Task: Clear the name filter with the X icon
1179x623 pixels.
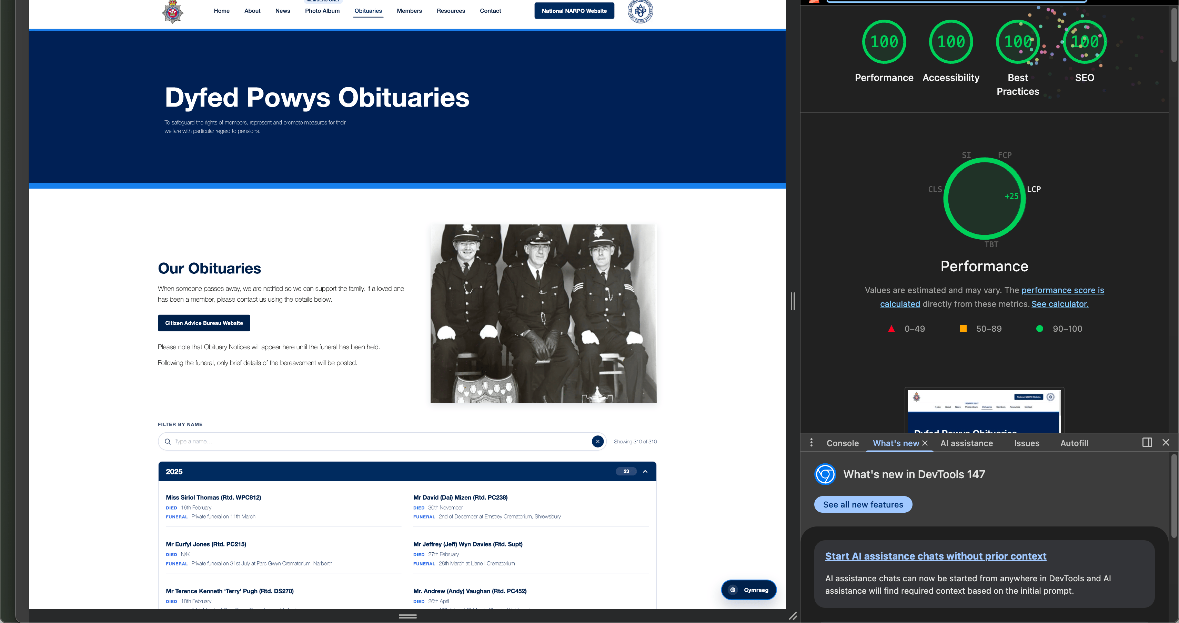Action: [597, 441]
